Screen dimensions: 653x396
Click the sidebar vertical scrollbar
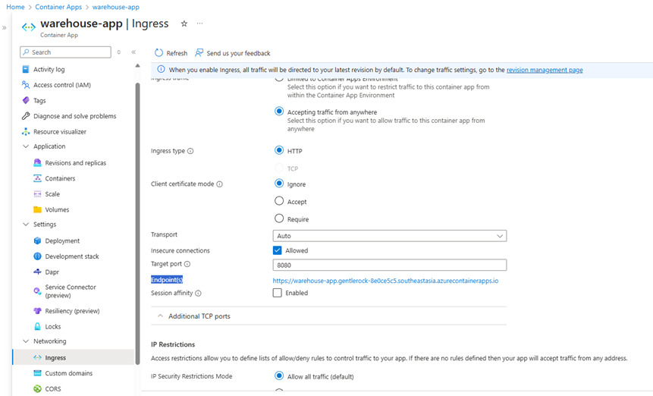137,225
